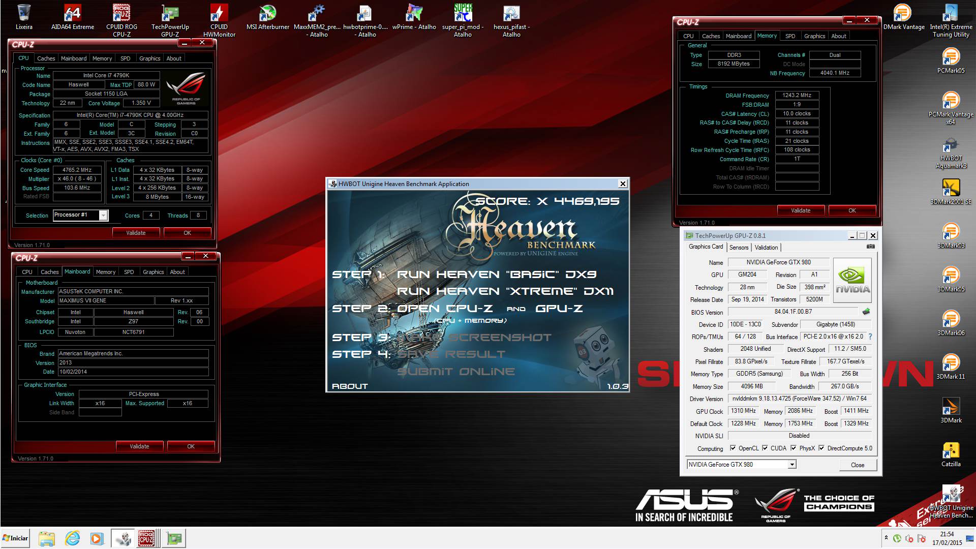Click About in Heaven Benchmark window
This screenshot has height=549, width=976.
pos(350,386)
